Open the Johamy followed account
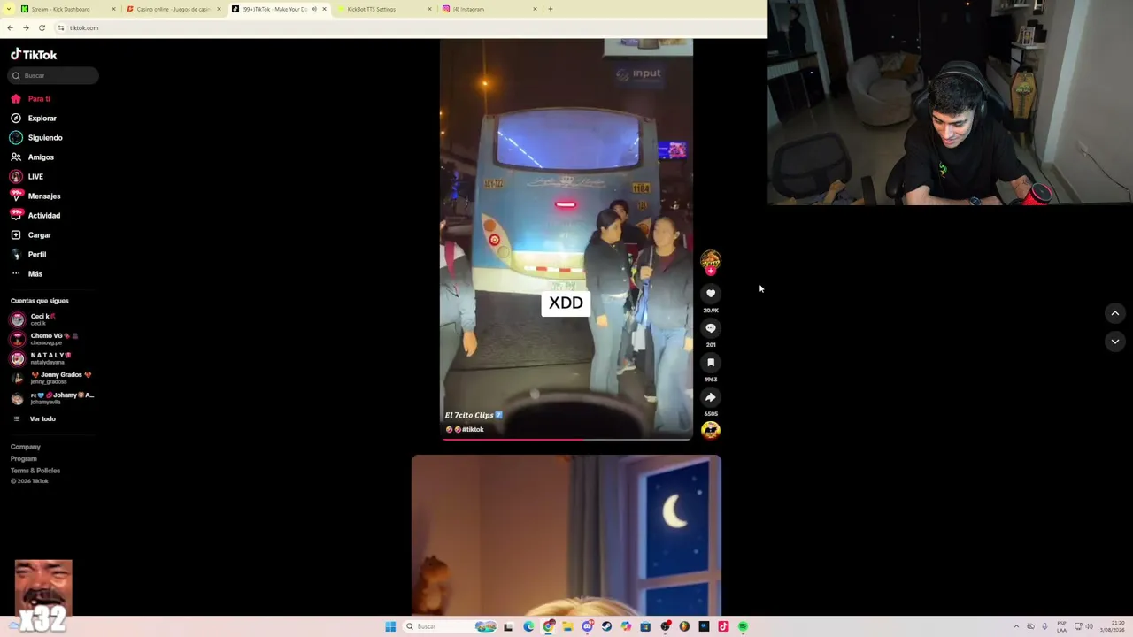Image resolution: width=1133 pixels, height=637 pixels. tap(53, 398)
